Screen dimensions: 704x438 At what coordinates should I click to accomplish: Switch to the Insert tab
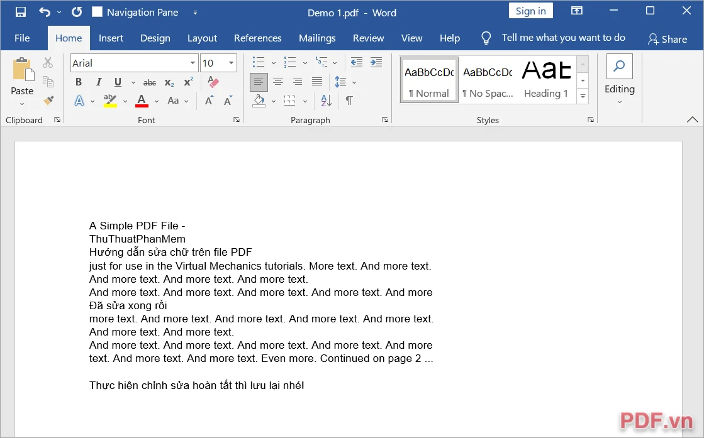111,38
